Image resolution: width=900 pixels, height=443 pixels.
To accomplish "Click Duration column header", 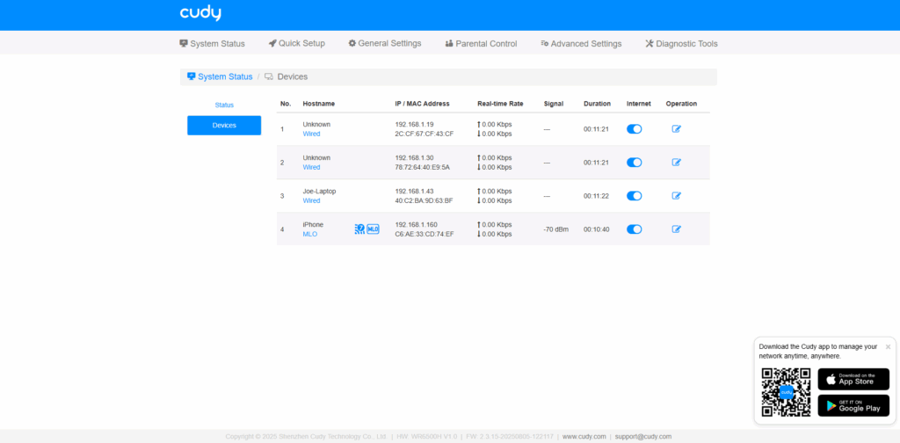I will click(x=597, y=104).
